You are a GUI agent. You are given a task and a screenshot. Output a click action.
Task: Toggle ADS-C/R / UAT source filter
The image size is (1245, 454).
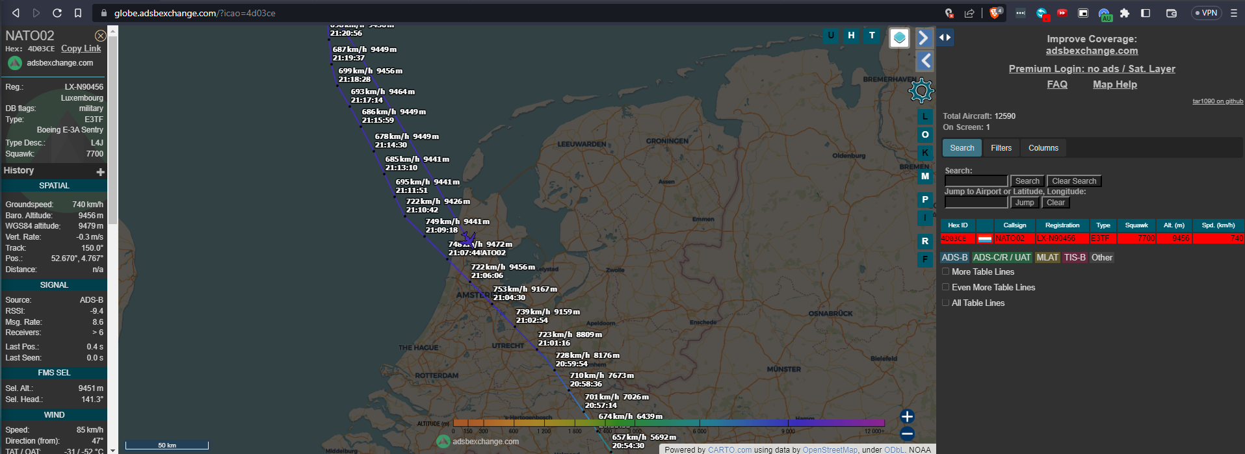pyautogui.click(x=1002, y=257)
